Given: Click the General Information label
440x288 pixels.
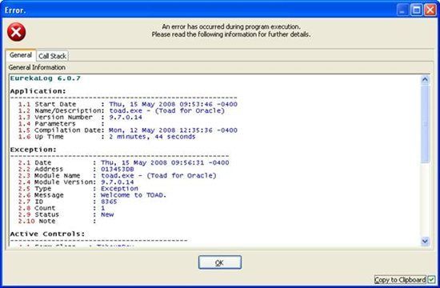Looking at the screenshot, I should (37, 67).
